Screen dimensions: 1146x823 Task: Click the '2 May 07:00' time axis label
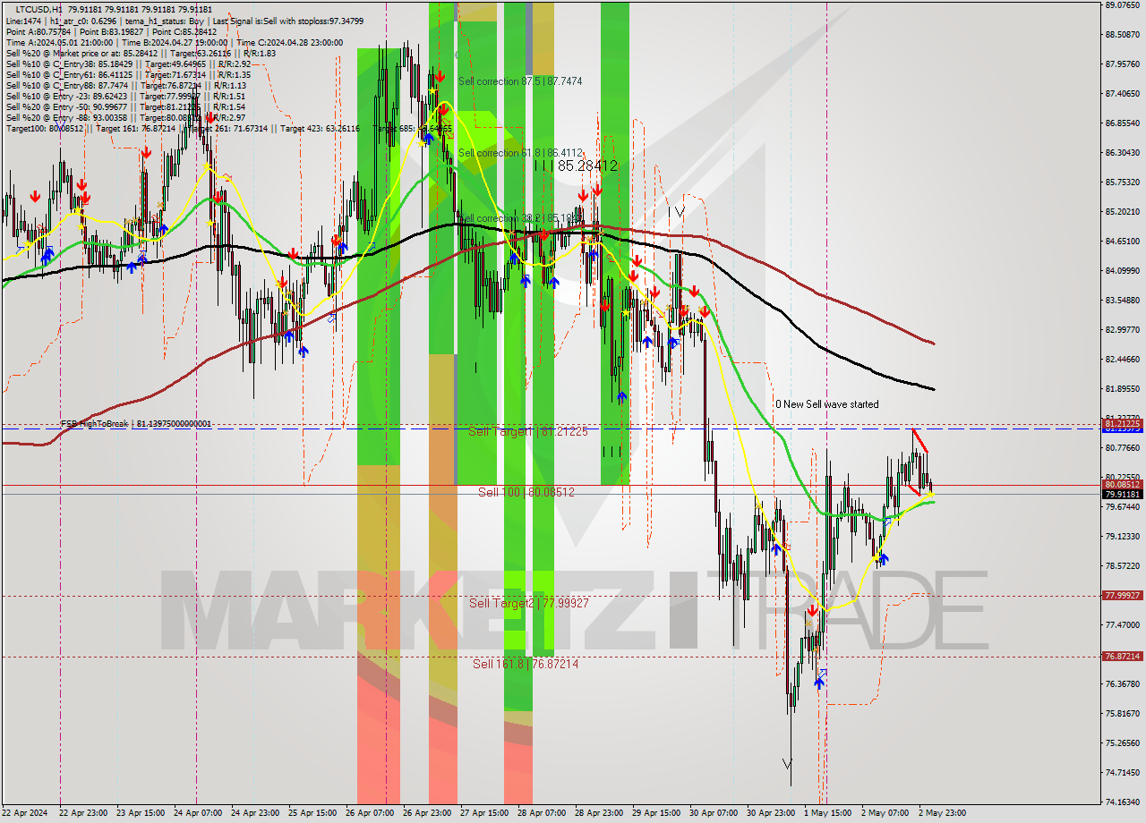point(885,813)
